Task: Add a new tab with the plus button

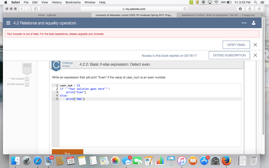Action: [x=262, y=15]
